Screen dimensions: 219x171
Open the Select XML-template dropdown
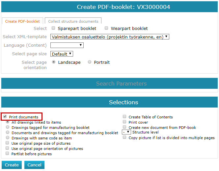(x=110, y=37)
